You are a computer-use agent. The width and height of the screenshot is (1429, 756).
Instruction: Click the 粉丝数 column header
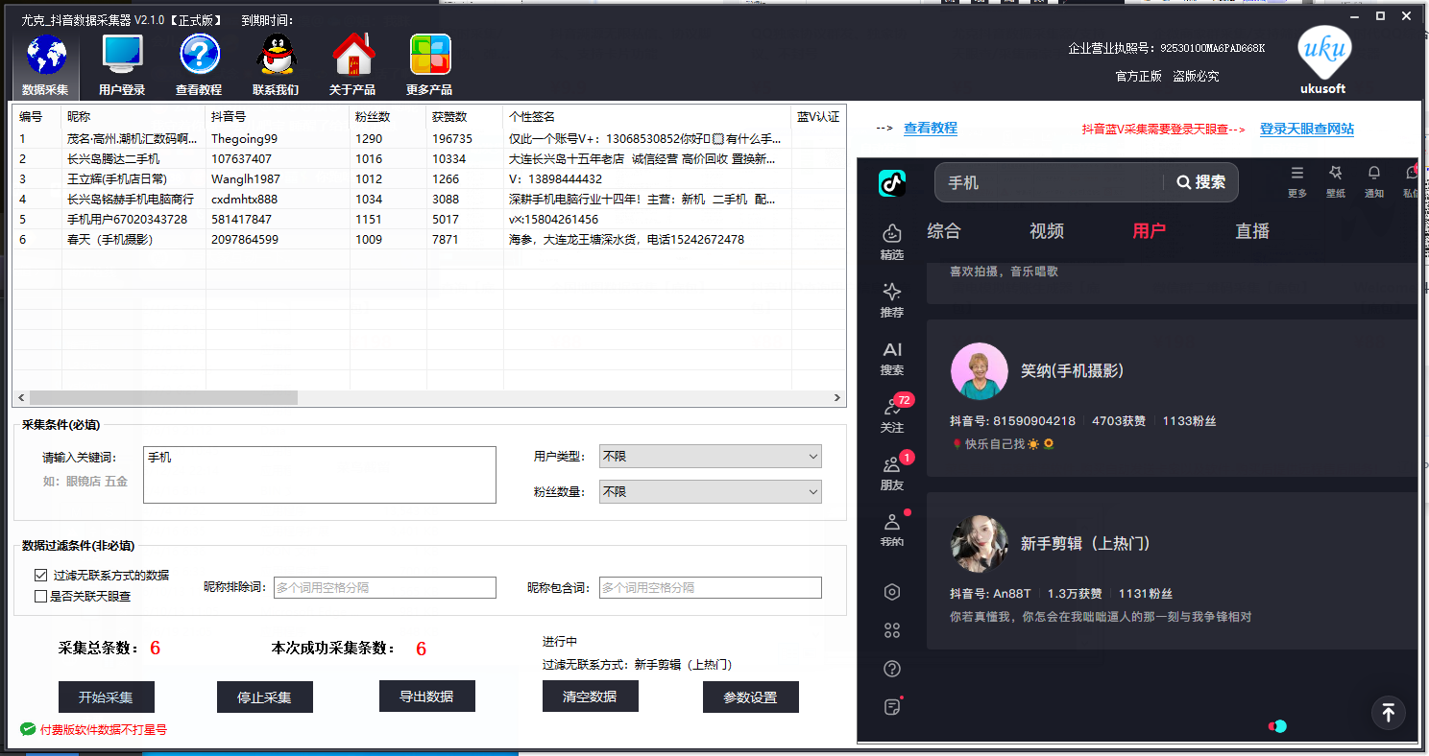tap(388, 117)
